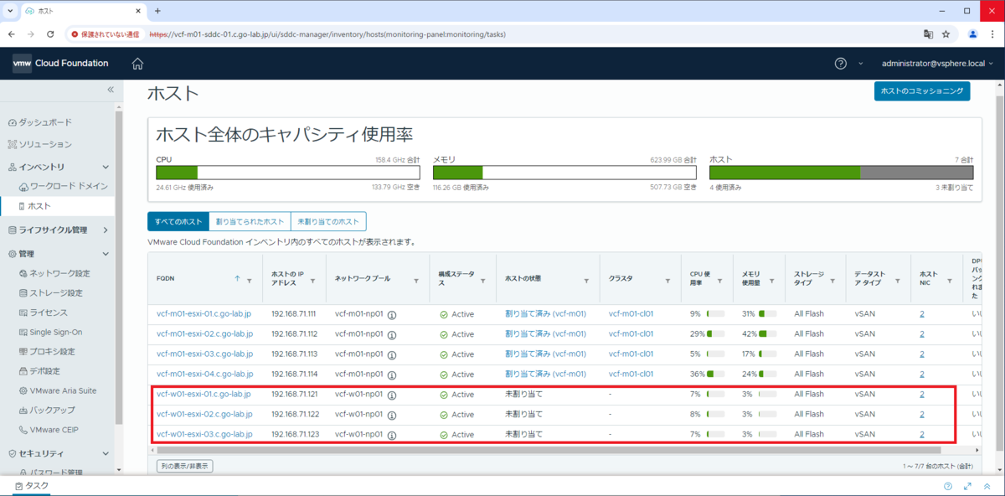1005x496 pixels.
Task: Open host link vcf-w01-esxi-02.c.go-lab.jp
Action: [x=204, y=415]
